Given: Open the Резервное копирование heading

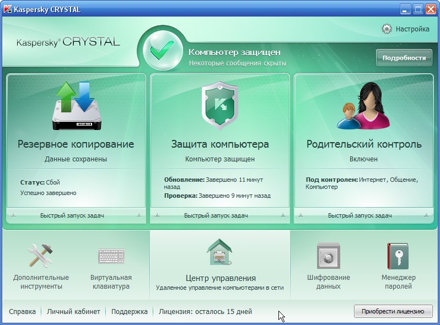Looking at the screenshot, I should (x=76, y=144).
